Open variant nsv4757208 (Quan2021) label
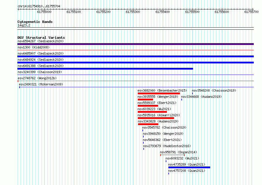 [x=187, y=171]
